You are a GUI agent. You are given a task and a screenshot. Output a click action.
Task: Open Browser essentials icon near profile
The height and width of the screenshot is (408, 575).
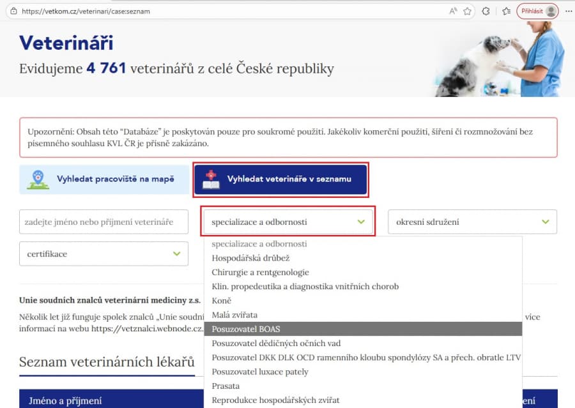coord(485,11)
